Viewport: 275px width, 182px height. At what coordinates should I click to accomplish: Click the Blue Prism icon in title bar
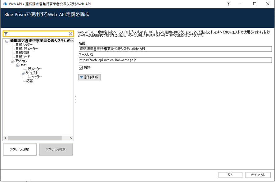pyautogui.click(x=5, y=4)
